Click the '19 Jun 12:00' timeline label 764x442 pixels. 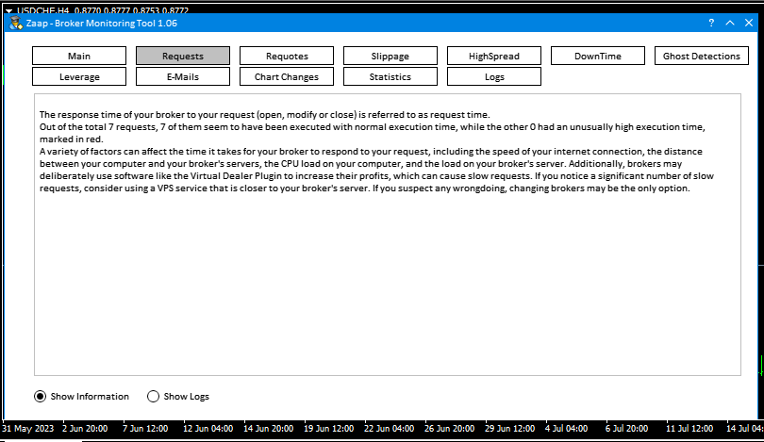tap(329, 429)
